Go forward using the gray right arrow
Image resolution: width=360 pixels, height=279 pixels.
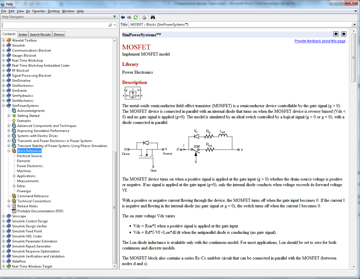[129, 17]
